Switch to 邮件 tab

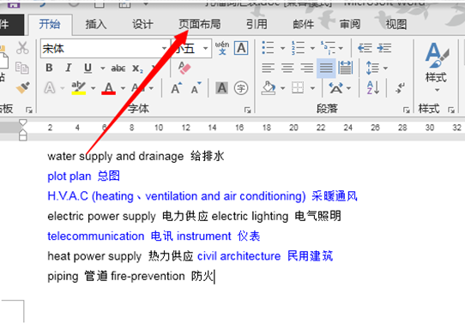point(304,24)
